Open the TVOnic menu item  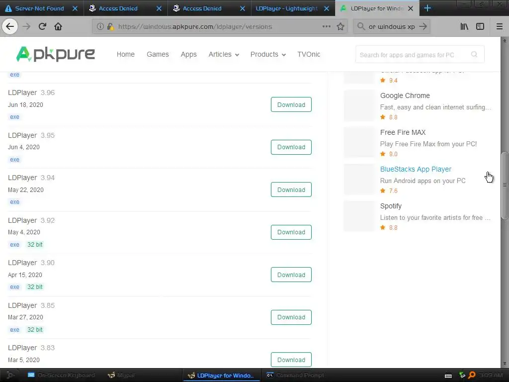309,54
